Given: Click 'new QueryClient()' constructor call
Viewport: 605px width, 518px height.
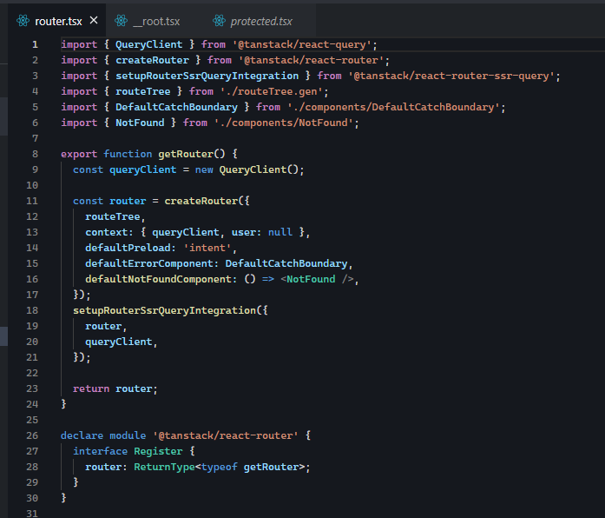Looking at the screenshot, I should (x=247, y=169).
